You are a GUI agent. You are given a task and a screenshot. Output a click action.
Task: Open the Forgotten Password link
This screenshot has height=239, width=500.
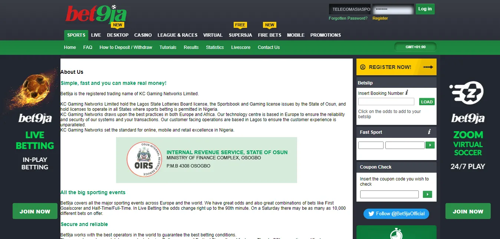[348, 18]
